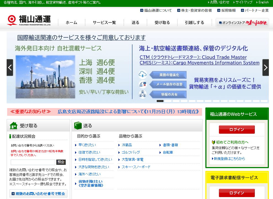Click the メール依存の改善 banner label

168,84
